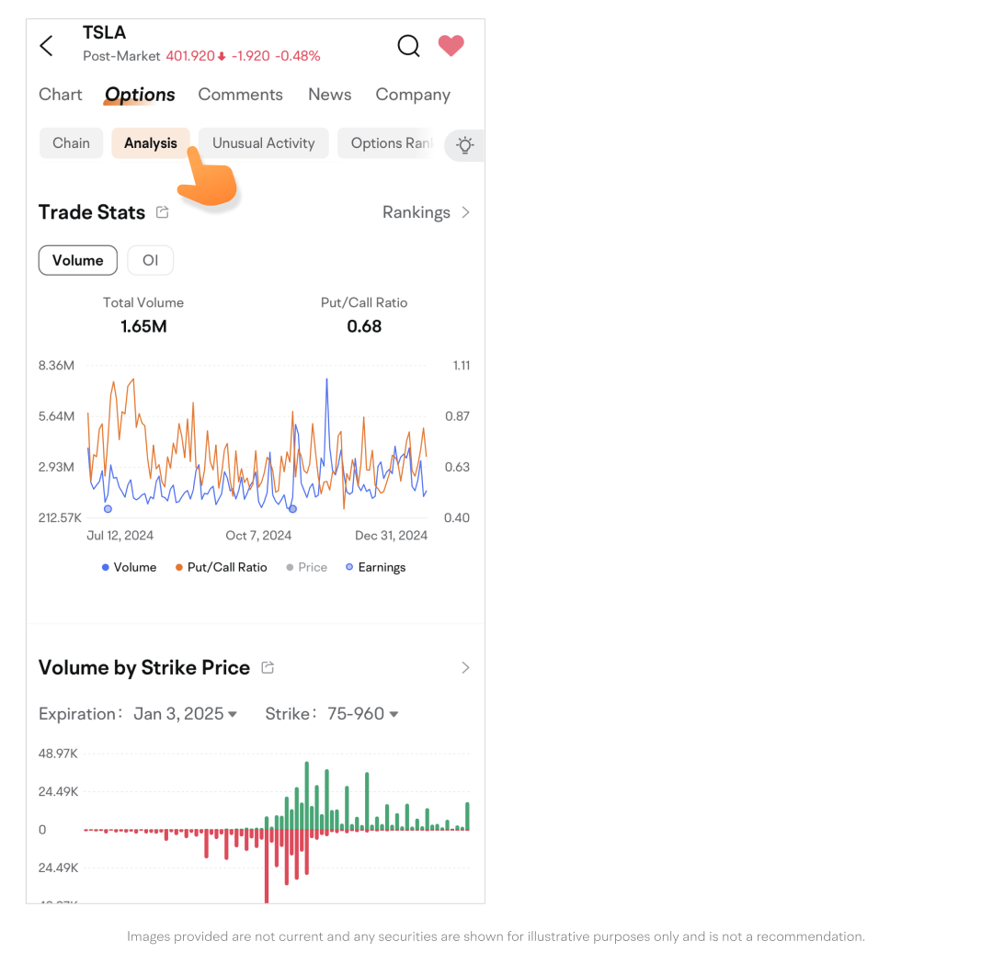Screen dimensions: 993x964
Task: Open the search magnifier icon
Action: (408, 46)
